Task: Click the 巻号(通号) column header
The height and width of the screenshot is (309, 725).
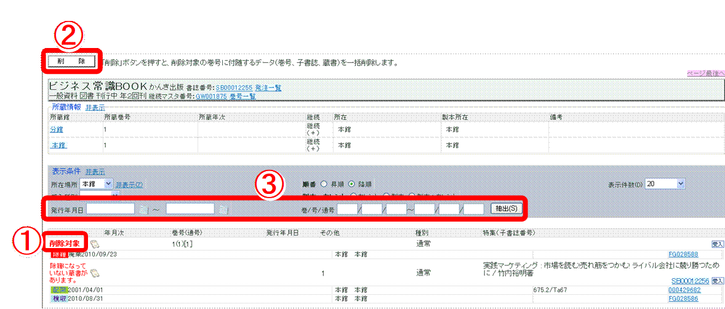Action: pos(186,233)
